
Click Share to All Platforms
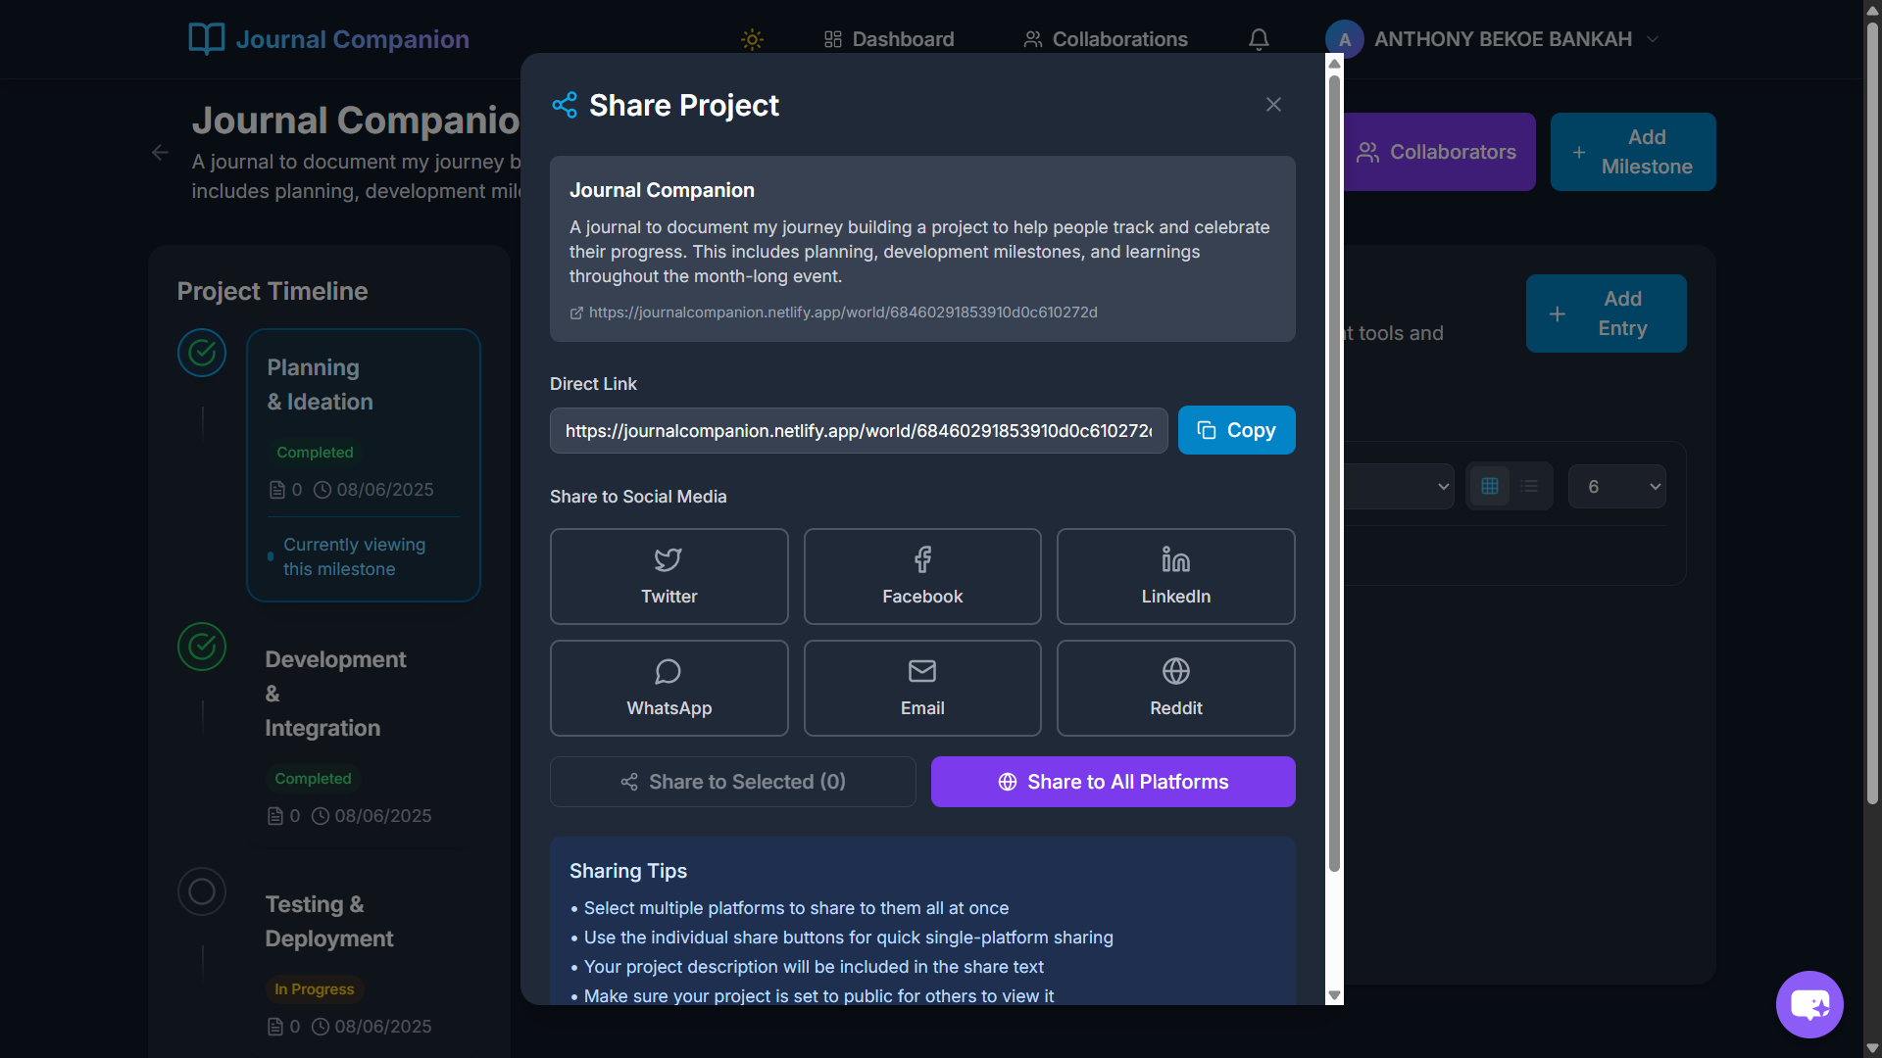(x=1113, y=782)
